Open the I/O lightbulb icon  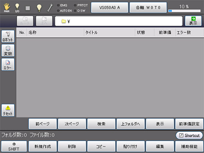tap(17, 8)
